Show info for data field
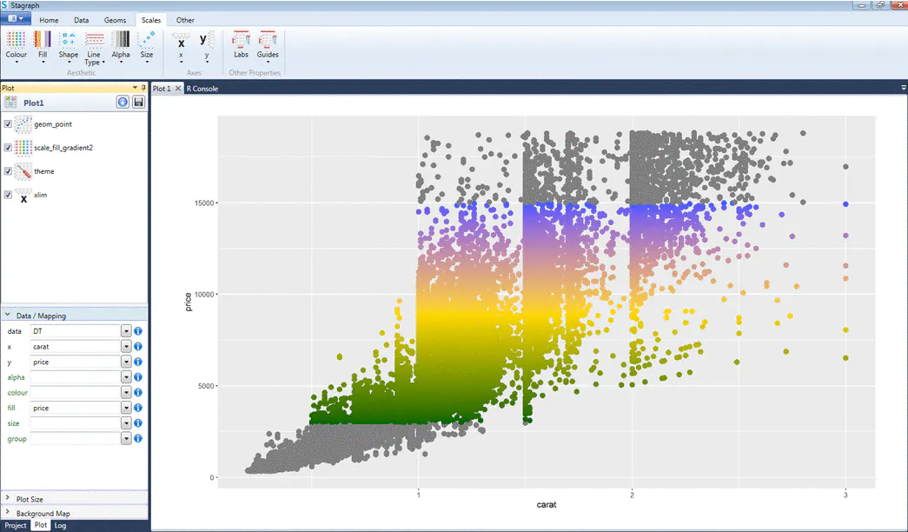908x532 pixels. point(138,331)
